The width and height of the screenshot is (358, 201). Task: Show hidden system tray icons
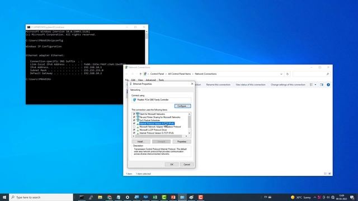point(315,197)
